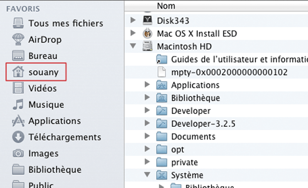Select the Système name text
The width and height of the screenshot is (308, 188).
point(187,175)
